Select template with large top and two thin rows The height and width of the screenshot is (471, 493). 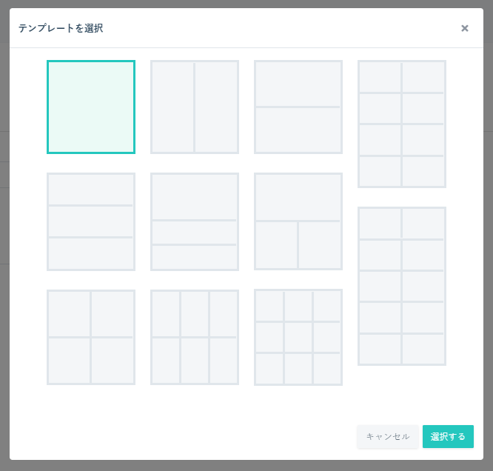(195, 221)
